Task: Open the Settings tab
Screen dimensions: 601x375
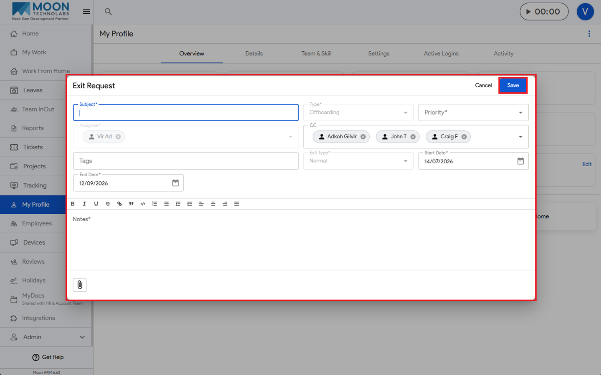Action: coord(379,53)
